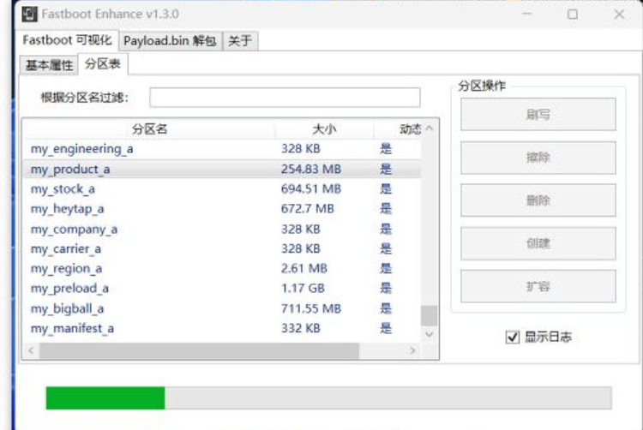Image resolution: width=643 pixels, height=430 pixels.
Task: Select the 分区表 sub-tab
Action: 103,64
